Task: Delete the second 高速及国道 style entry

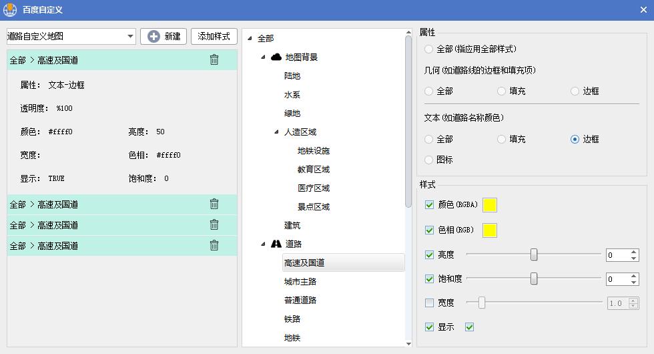Action: [214, 204]
